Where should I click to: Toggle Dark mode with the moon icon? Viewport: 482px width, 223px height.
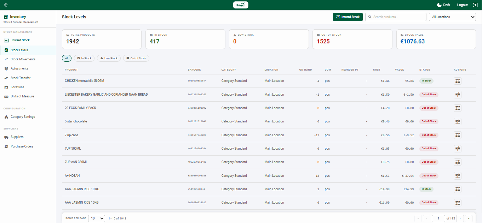tap(439, 5)
